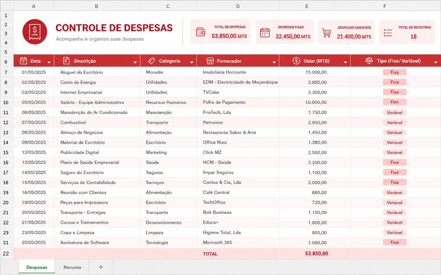Open the Categoria column filter dropdown

tap(192, 63)
